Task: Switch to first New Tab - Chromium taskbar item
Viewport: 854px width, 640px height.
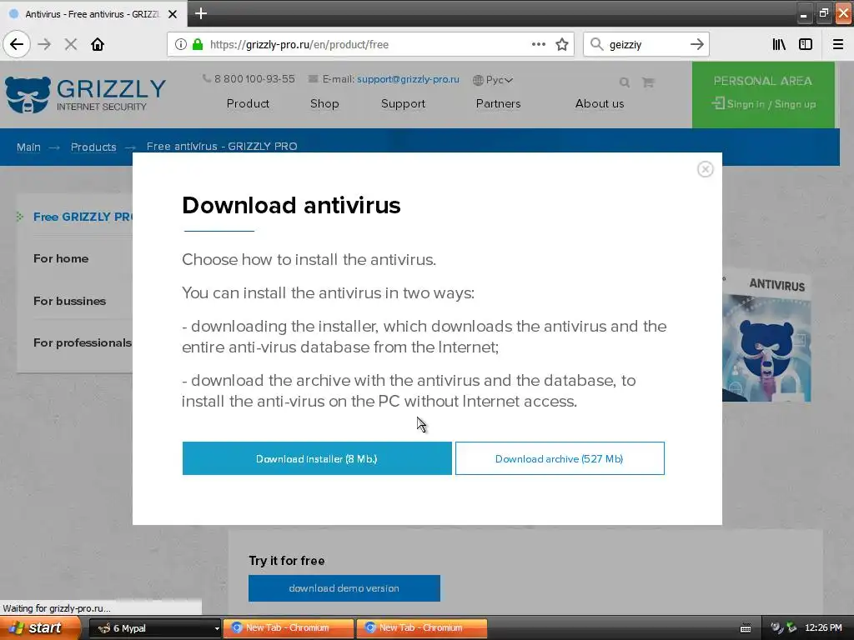Action: 289,628
